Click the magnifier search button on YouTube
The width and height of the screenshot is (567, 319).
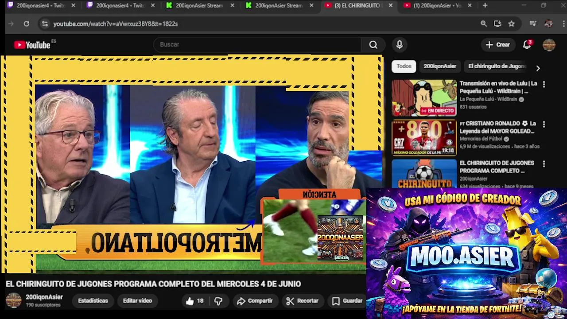[373, 45]
